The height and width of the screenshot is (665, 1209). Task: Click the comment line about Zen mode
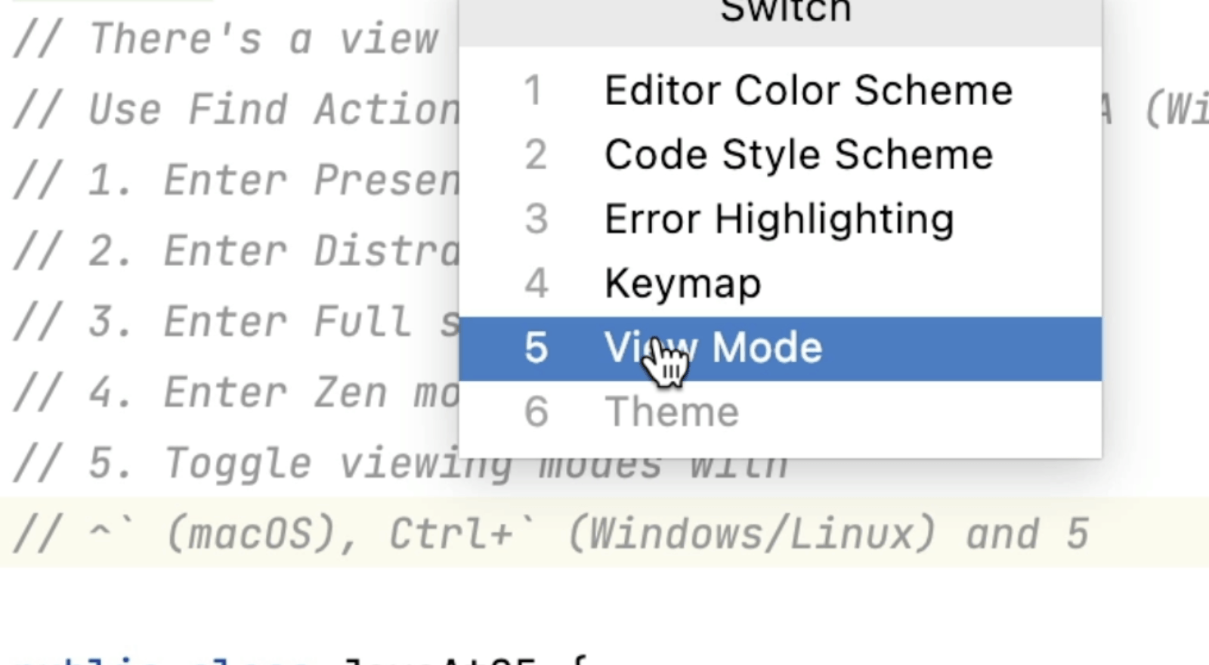pos(227,392)
